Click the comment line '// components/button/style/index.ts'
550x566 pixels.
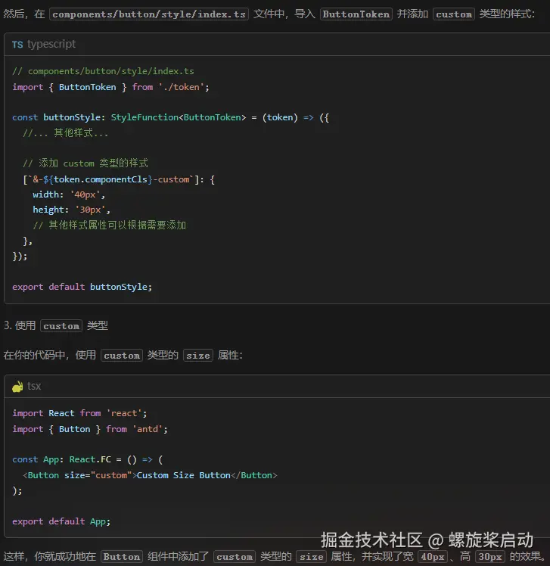[103, 71]
